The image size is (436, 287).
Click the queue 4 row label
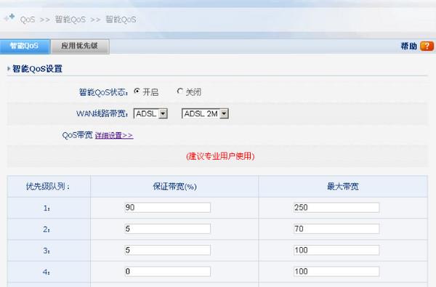click(x=47, y=272)
